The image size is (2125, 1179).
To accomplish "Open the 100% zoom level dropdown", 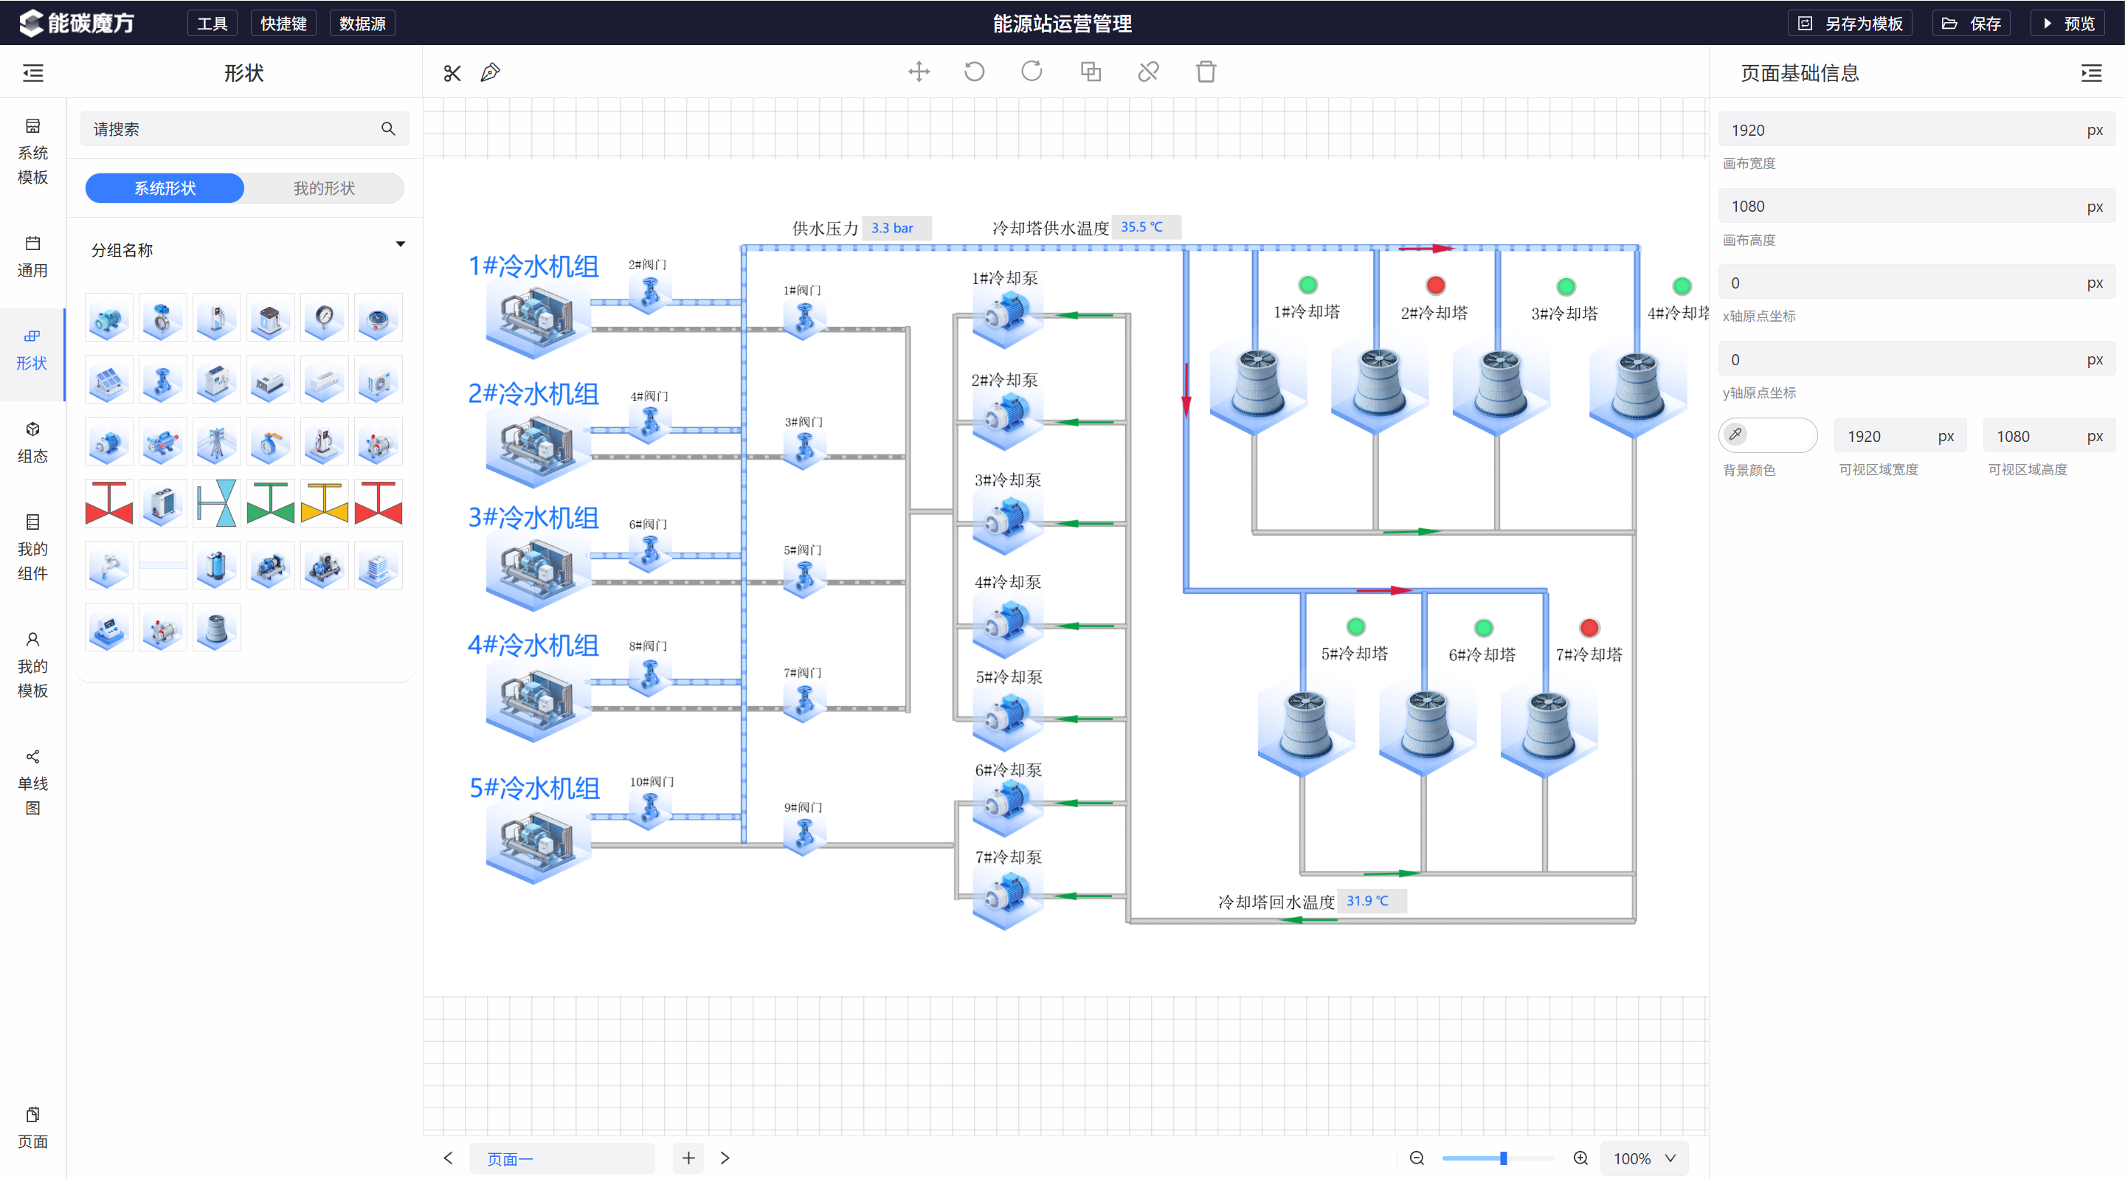I will pyautogui.click(x=1644, y=1158).
